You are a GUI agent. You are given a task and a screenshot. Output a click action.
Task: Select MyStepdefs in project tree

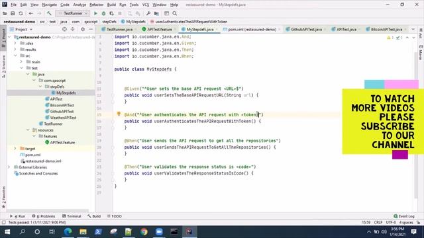click(66, 93)
